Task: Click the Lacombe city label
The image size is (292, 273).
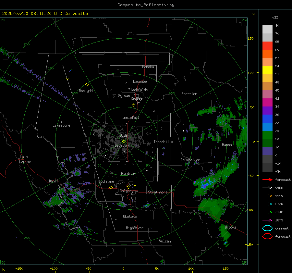Action: point(140,81)
